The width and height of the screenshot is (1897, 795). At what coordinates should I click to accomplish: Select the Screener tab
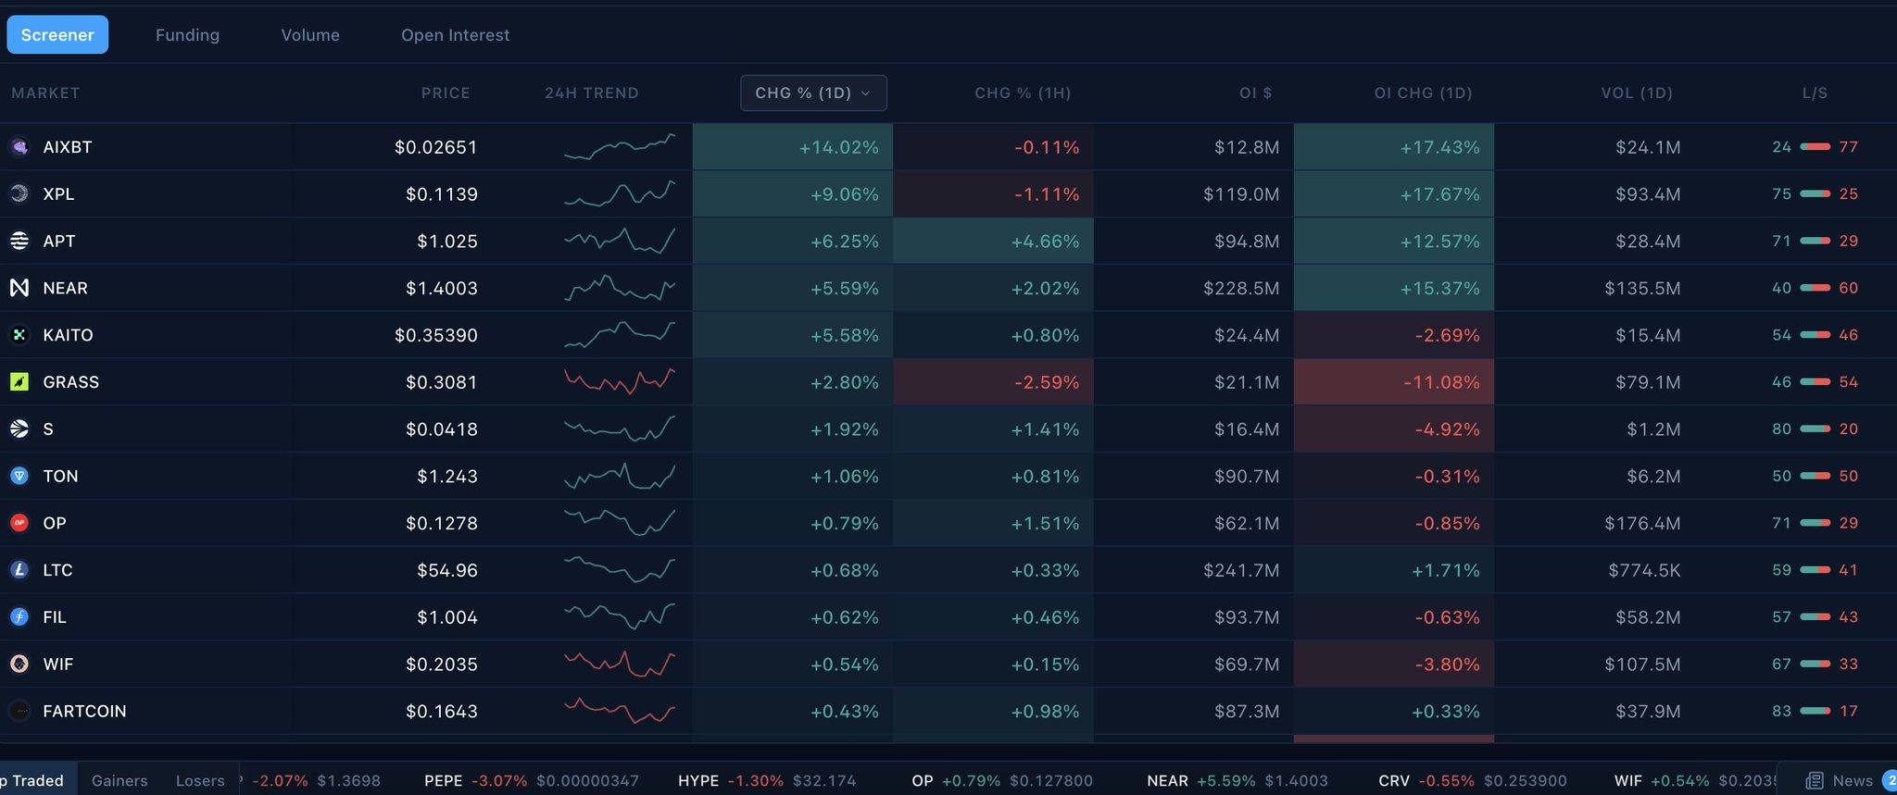pyautogui.click(x=57, y=35)
